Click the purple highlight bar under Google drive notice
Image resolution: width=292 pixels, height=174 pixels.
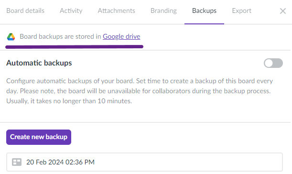pyautogui.click(x=74, y=47)
